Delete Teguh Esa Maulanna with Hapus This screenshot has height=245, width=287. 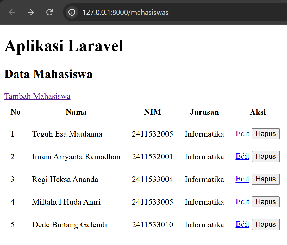[266, 134]
